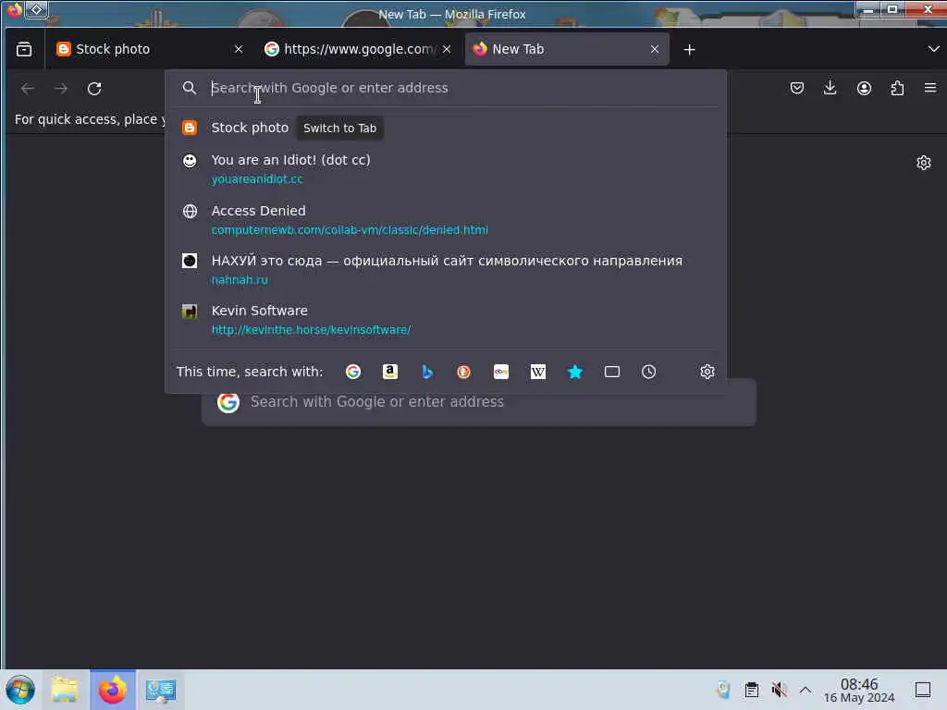Close the google.com tab
947x710 pixels.
[x=447, y=50]
